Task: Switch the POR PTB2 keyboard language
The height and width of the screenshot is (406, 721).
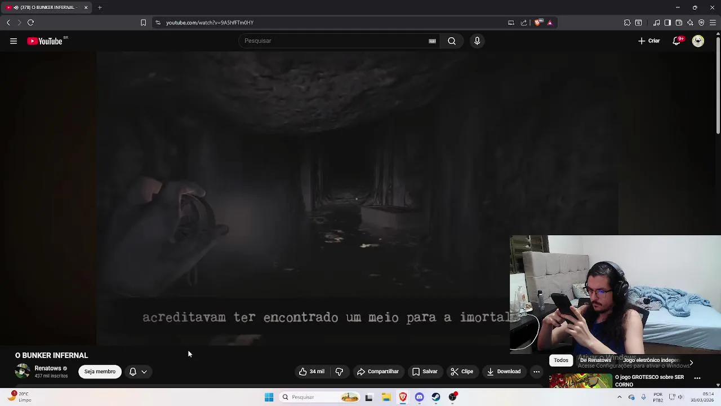Action: [x=658, y=397]
